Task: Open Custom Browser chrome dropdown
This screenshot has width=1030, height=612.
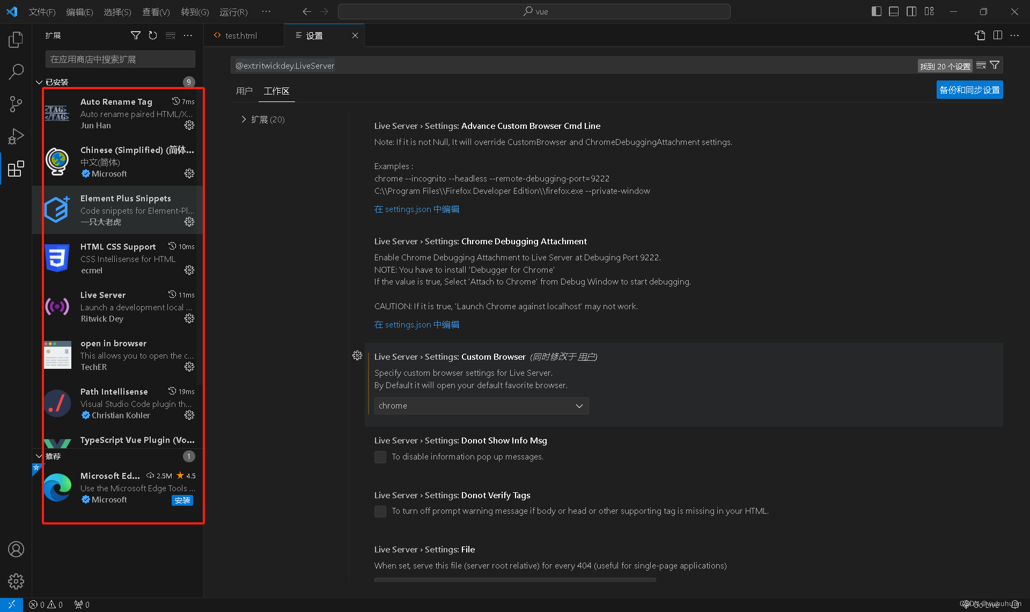Action: [x=481, y=406]
